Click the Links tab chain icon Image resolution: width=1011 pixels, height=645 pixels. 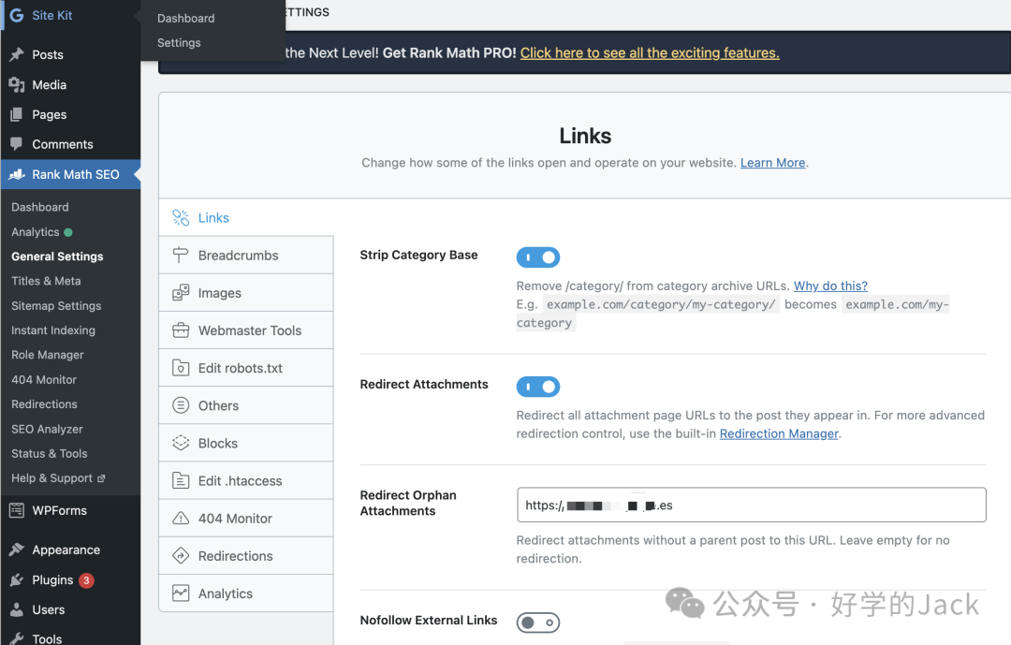click(x=181, y=217)
